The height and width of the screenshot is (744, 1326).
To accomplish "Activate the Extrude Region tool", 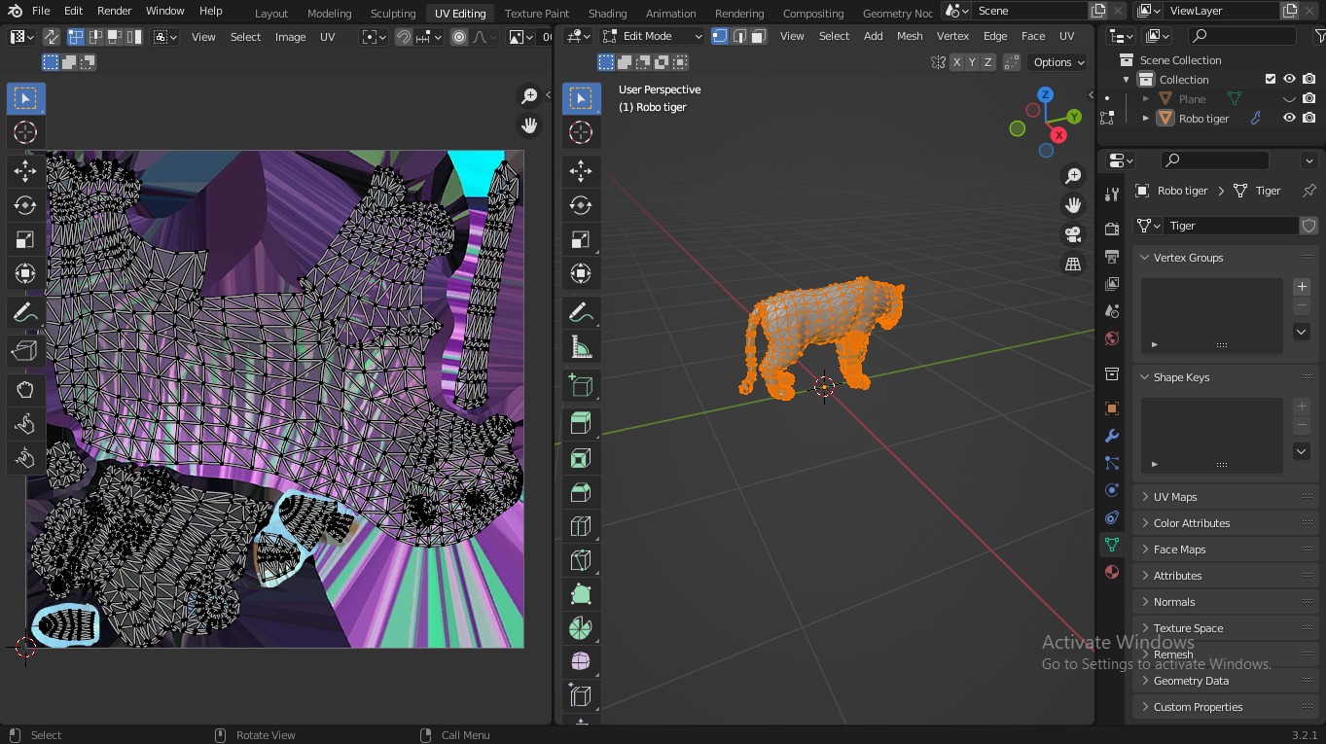I will [581, 424].
